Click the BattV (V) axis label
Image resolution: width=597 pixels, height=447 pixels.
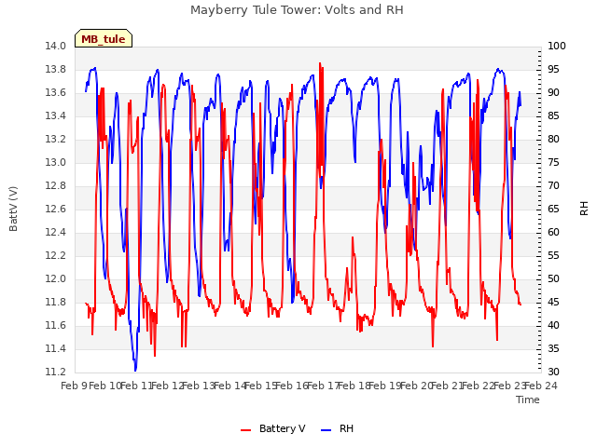click(x=13, y=209)
